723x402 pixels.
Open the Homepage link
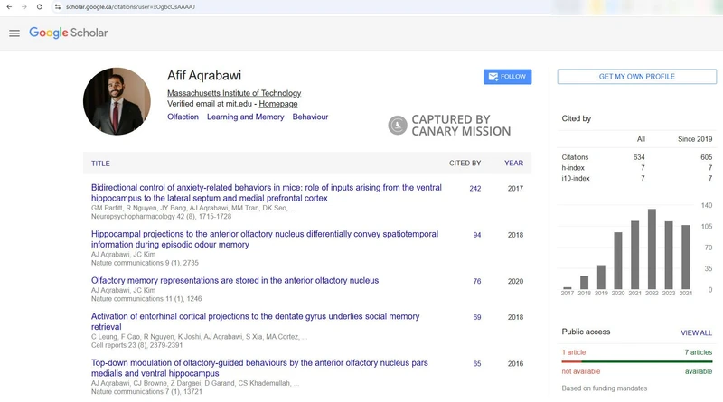278,104
